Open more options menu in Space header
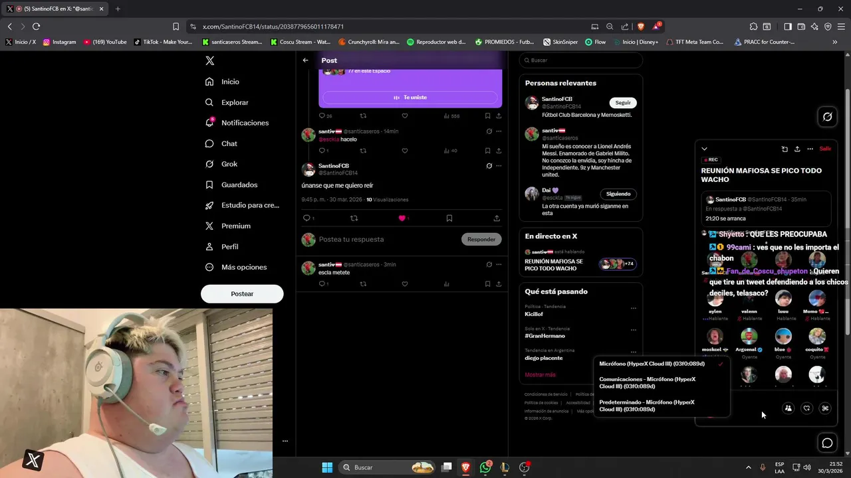This screenshot has height=478, width=851. point(810,149)
